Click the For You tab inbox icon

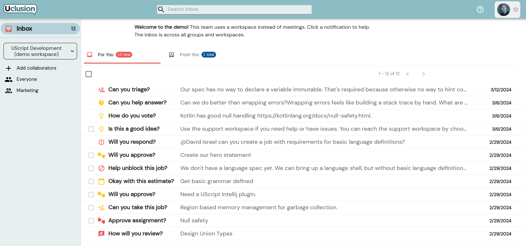coord(90,55)
